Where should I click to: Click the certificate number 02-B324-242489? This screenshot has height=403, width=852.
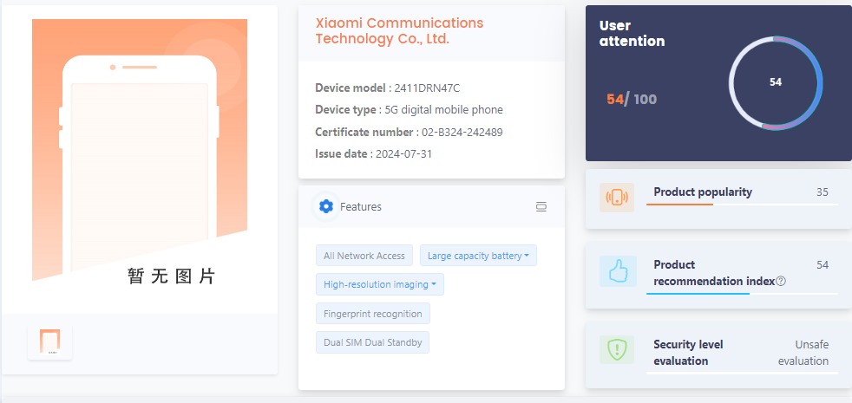[x=462, y=133]
